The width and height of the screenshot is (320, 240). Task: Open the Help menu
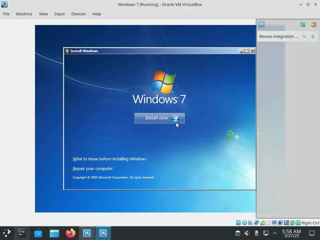(x=97, y=14)
